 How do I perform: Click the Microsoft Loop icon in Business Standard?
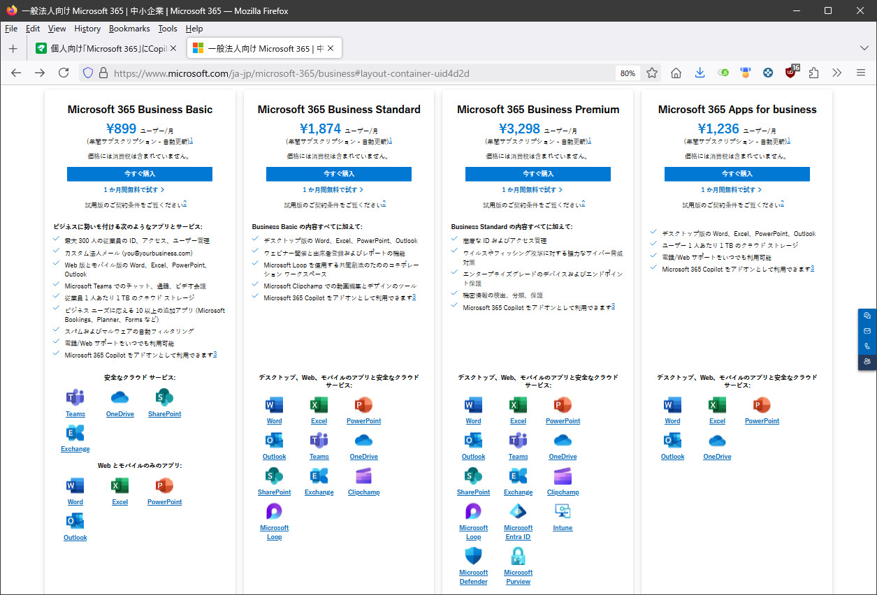pos(274,512)
